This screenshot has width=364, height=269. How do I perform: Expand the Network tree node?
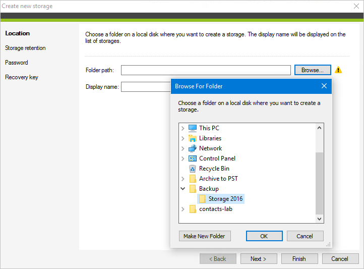click(183, 148)
